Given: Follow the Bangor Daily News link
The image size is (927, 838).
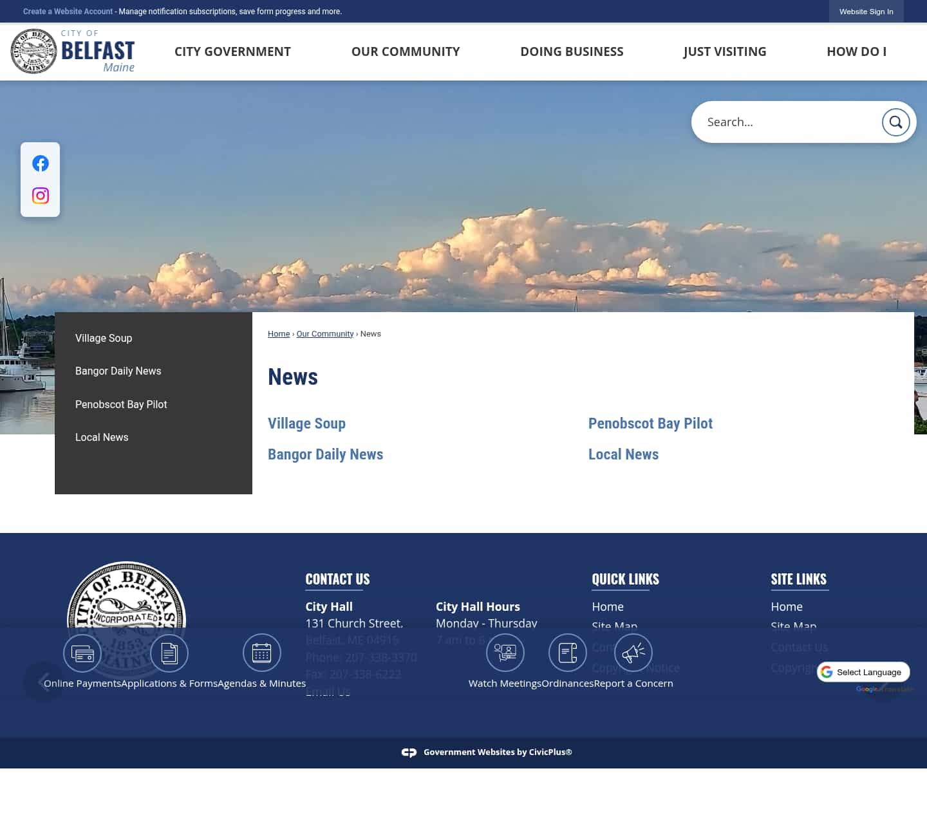Looking at the screenshot, I should point(325,454).
